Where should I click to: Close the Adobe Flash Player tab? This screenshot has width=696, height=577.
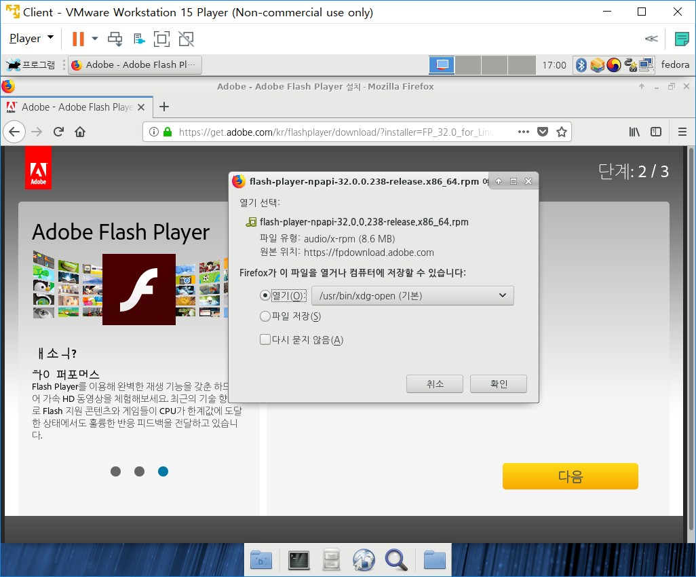pyautogui.click(x=141, y=107)
